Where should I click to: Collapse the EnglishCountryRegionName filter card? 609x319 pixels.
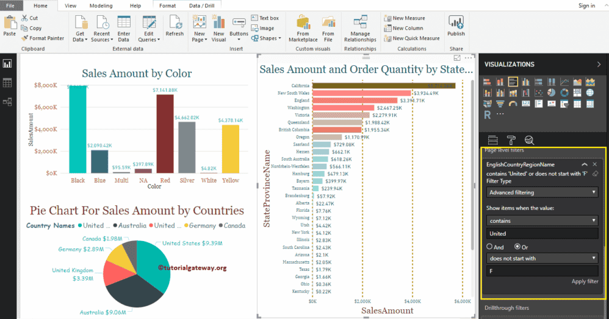(x=584, y=164)
